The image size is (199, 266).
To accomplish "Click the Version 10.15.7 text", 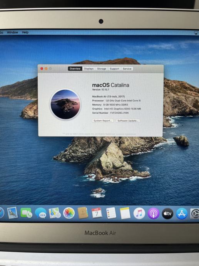I will coord(100,89).
